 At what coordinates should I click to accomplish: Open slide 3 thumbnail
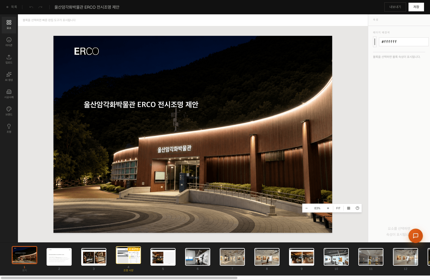pos(94,257)
